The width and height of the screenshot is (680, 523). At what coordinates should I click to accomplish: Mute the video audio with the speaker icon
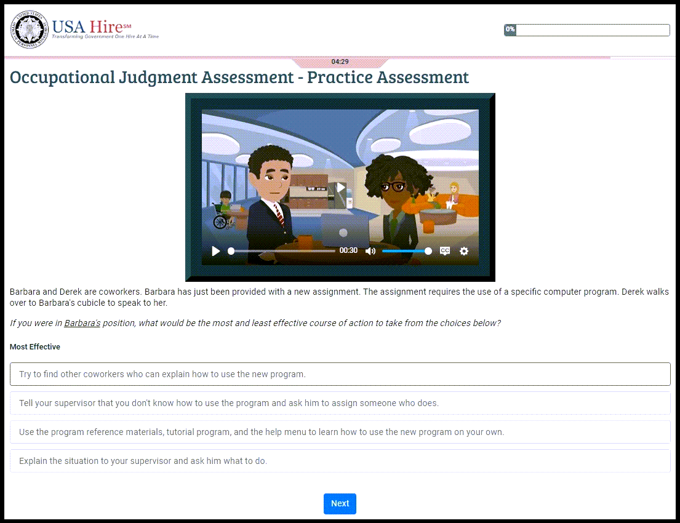370,250
